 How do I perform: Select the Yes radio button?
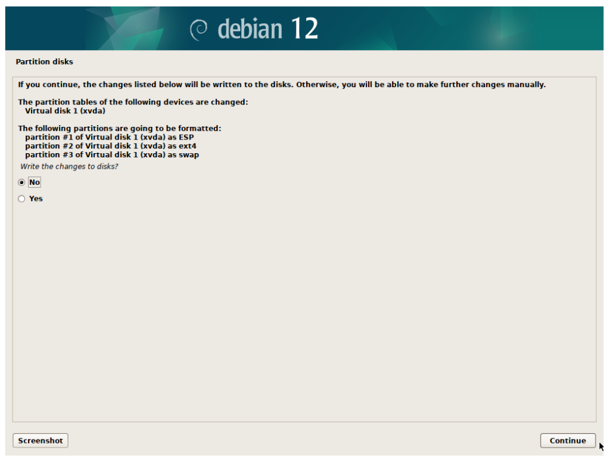21,199
